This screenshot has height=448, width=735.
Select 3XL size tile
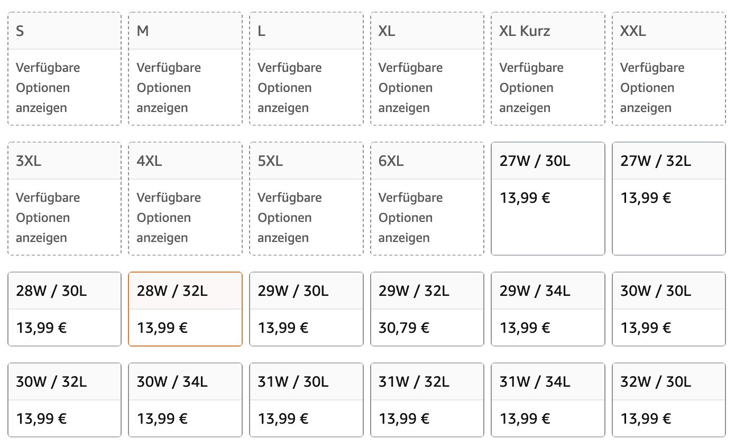coord(65,199)
